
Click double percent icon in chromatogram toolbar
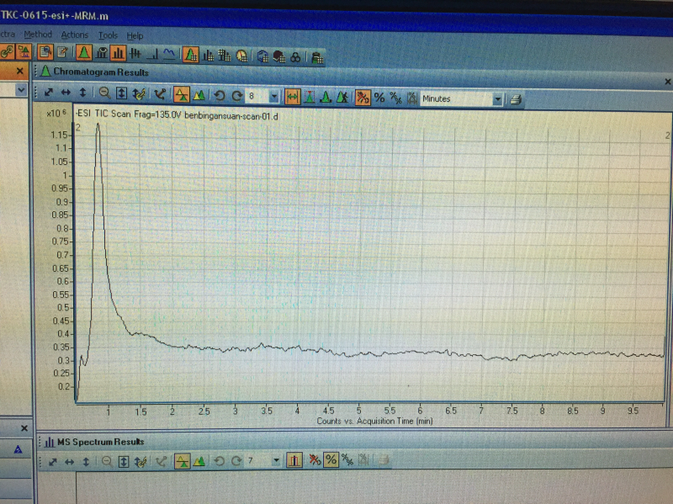pos(395,98)
